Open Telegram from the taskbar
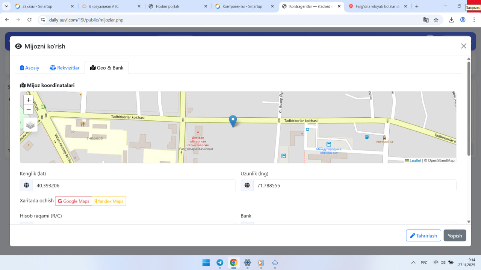 click(220, 262)
